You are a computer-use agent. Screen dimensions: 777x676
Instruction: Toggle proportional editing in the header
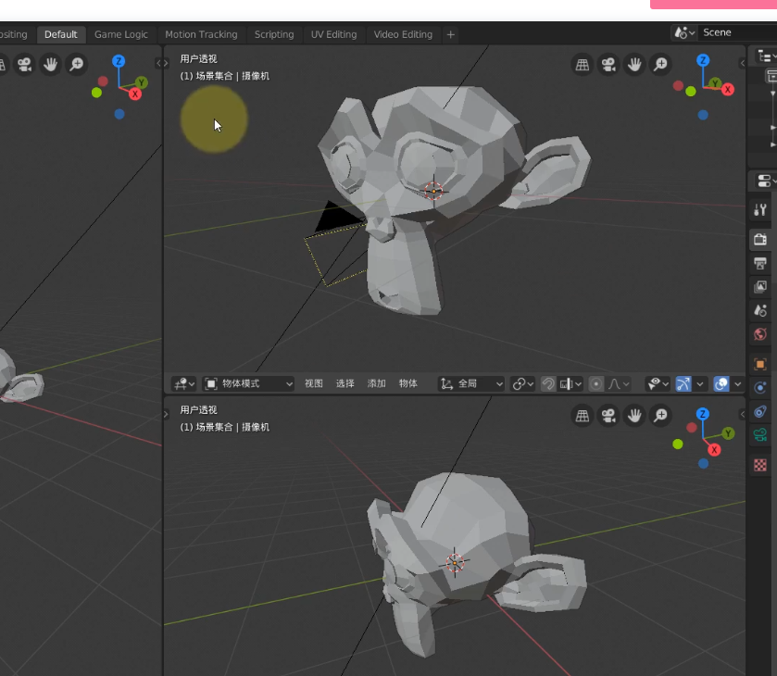[595, 383]
